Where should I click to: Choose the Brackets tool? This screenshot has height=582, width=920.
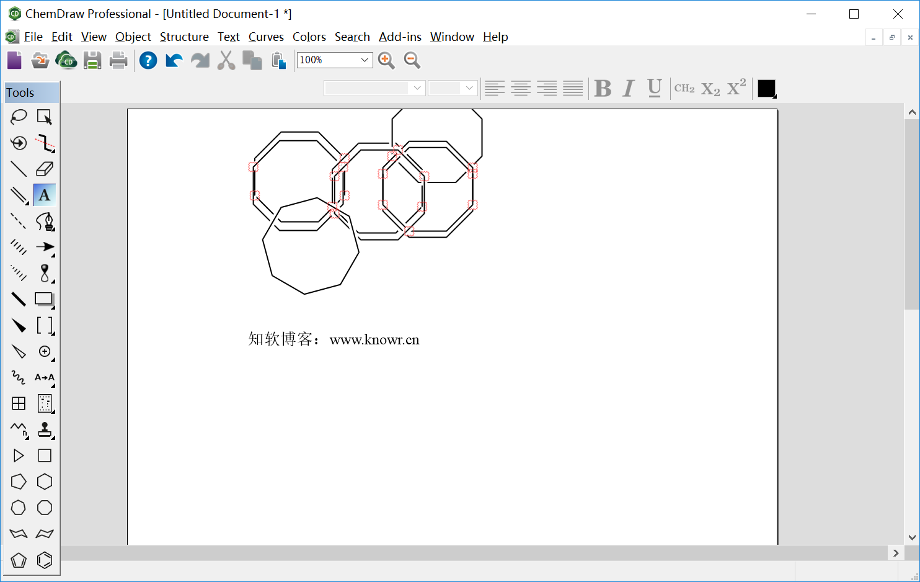click(45, 325)
